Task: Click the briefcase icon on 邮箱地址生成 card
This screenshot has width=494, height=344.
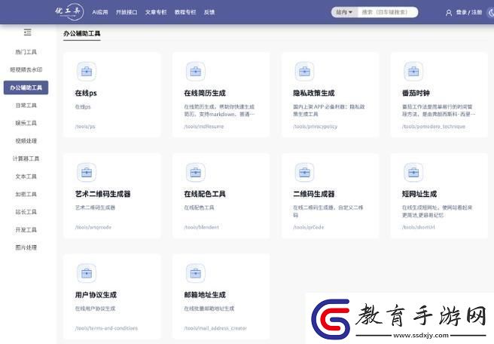Action: click(x=195, y=273)
